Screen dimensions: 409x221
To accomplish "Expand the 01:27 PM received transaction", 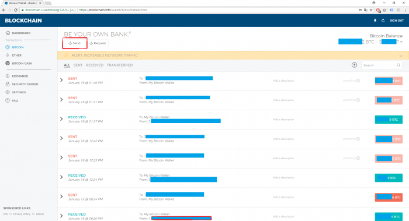I will 61,119.
